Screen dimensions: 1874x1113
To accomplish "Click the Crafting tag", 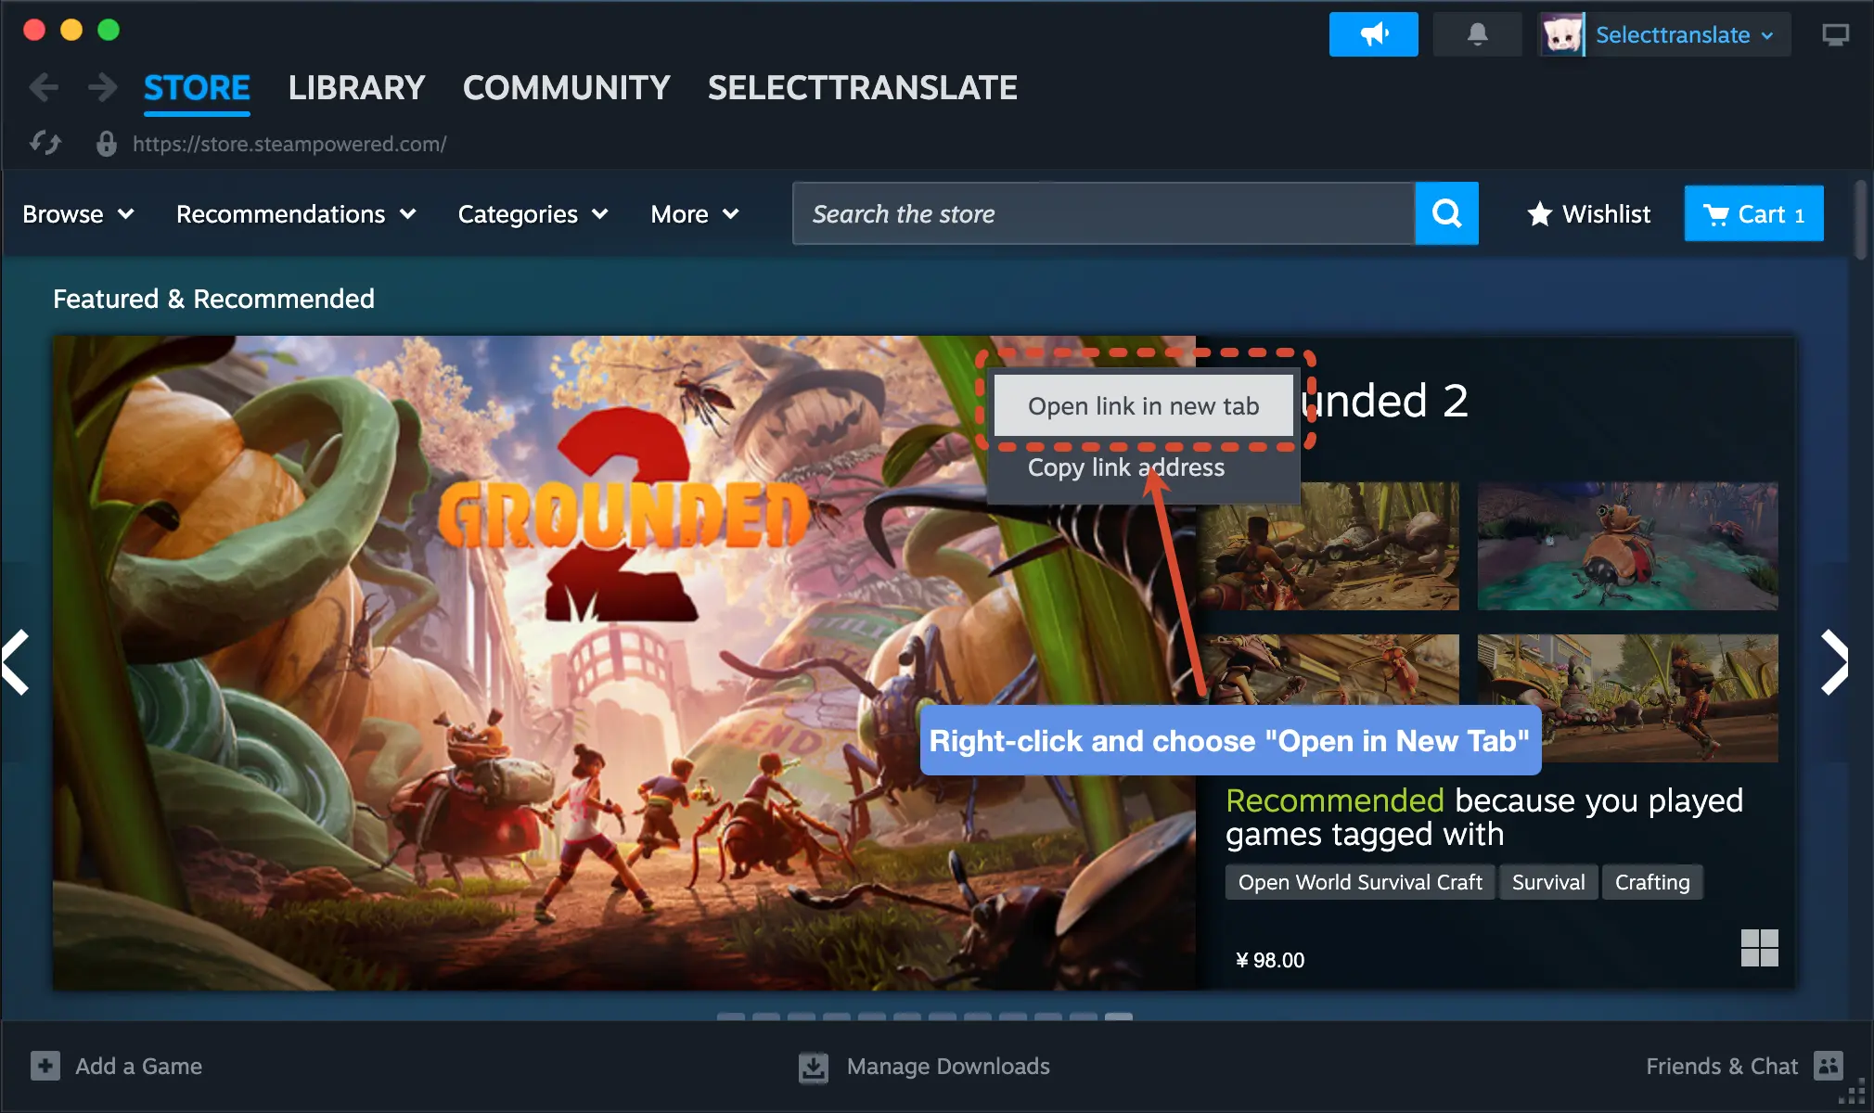I will [1652, 882].
